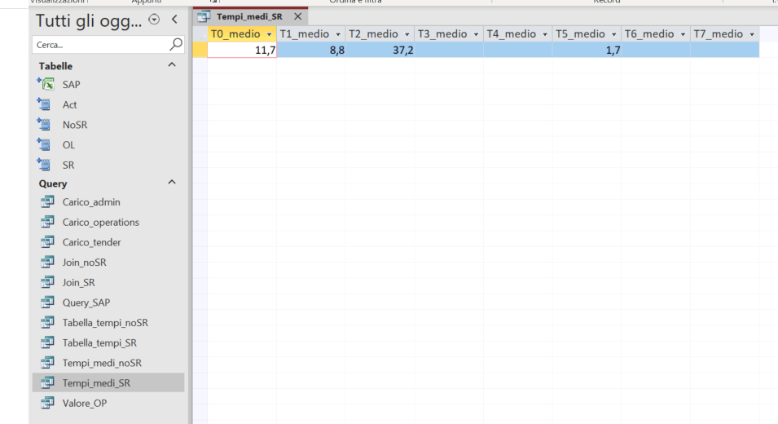Click the NoSR linked table icon
This screenshot has width=778, height=424.
coord(45,125)
